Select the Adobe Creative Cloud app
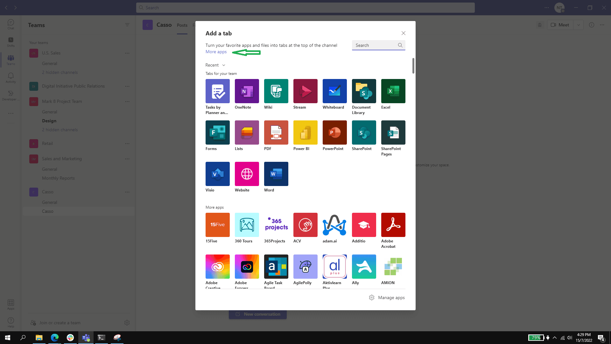The width and height of the screenshot is (611, 344). (x=218, y=267)
